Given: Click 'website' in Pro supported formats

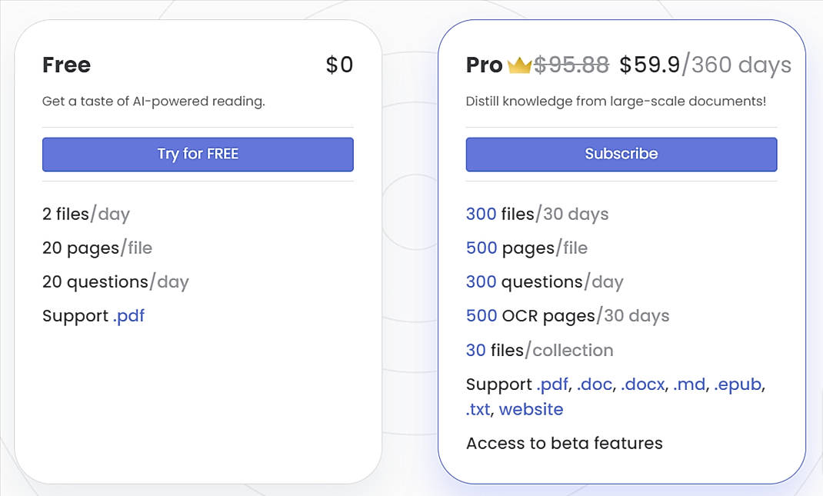Looking at the screenshot, I should 531,409.
